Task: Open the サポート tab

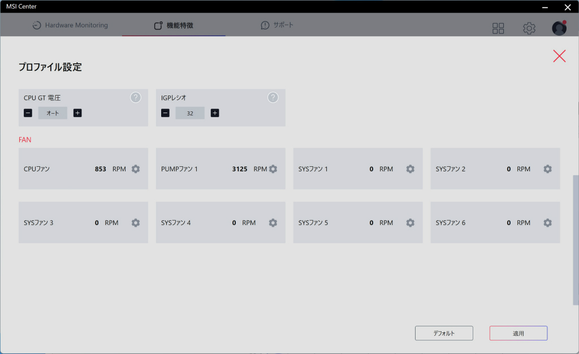Action: tap(277, 25)
